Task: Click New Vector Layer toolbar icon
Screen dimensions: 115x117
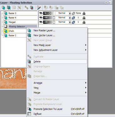Action: [9, 8]
